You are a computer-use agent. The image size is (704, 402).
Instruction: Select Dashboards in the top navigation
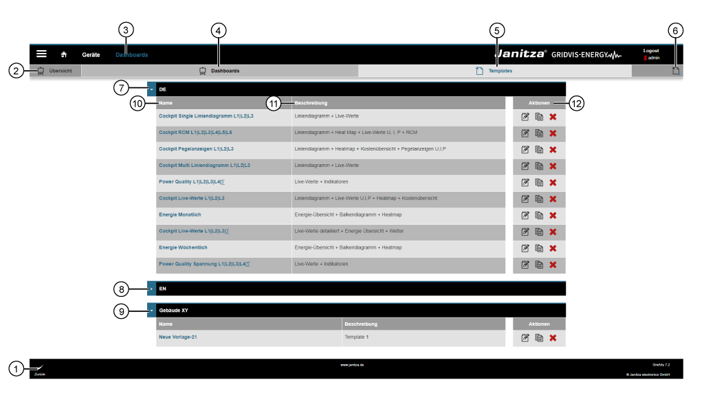131,54
